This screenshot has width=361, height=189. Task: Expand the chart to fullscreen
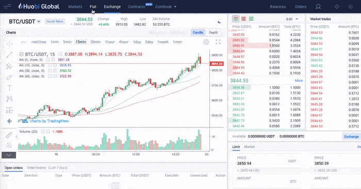[x=218, y=42]
